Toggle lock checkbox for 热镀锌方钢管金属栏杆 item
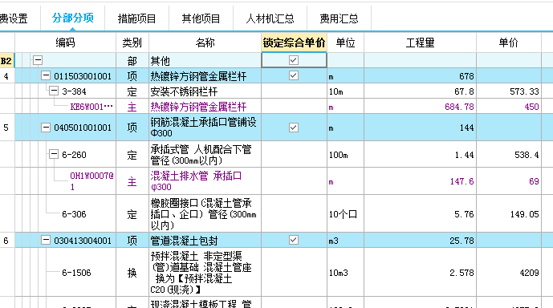 click(x=294, y=75)
